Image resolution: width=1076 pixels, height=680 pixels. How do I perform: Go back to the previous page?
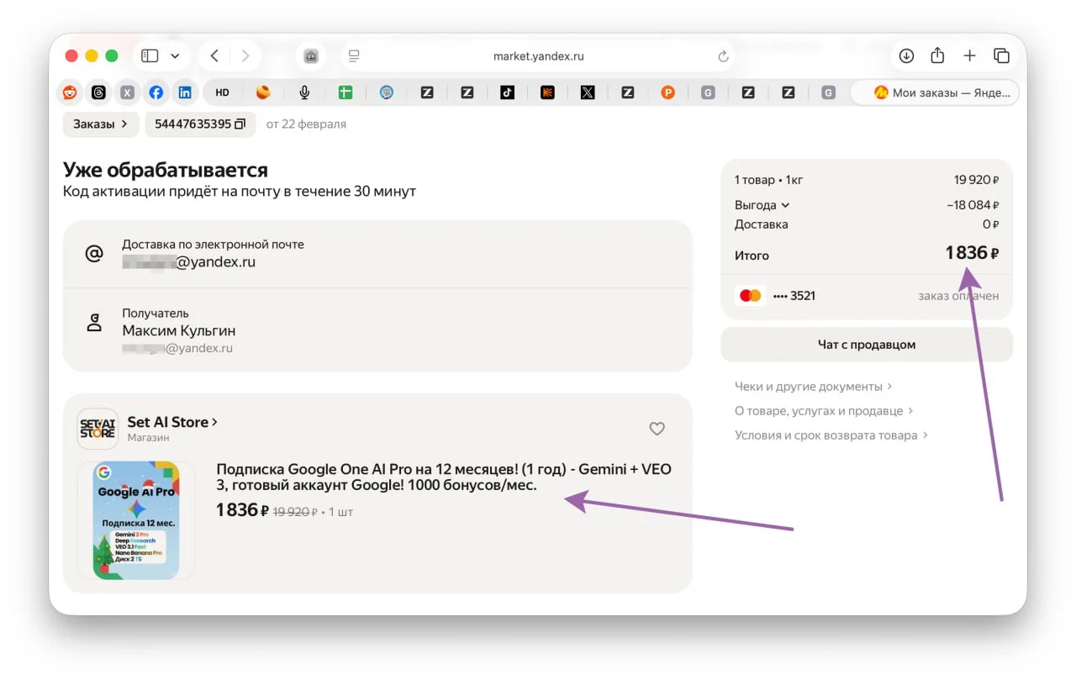point(214,56)
